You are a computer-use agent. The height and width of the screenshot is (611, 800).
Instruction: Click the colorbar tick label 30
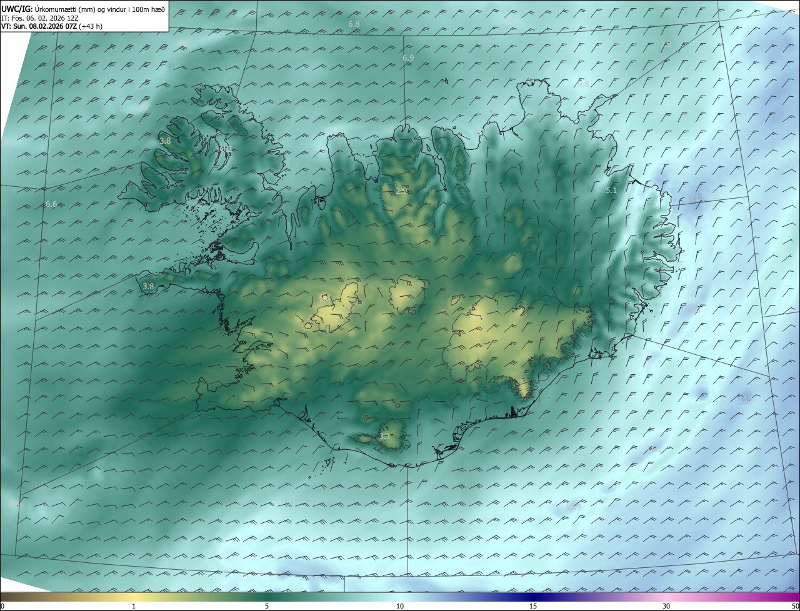pyautogui.click(x=666, y=606)
